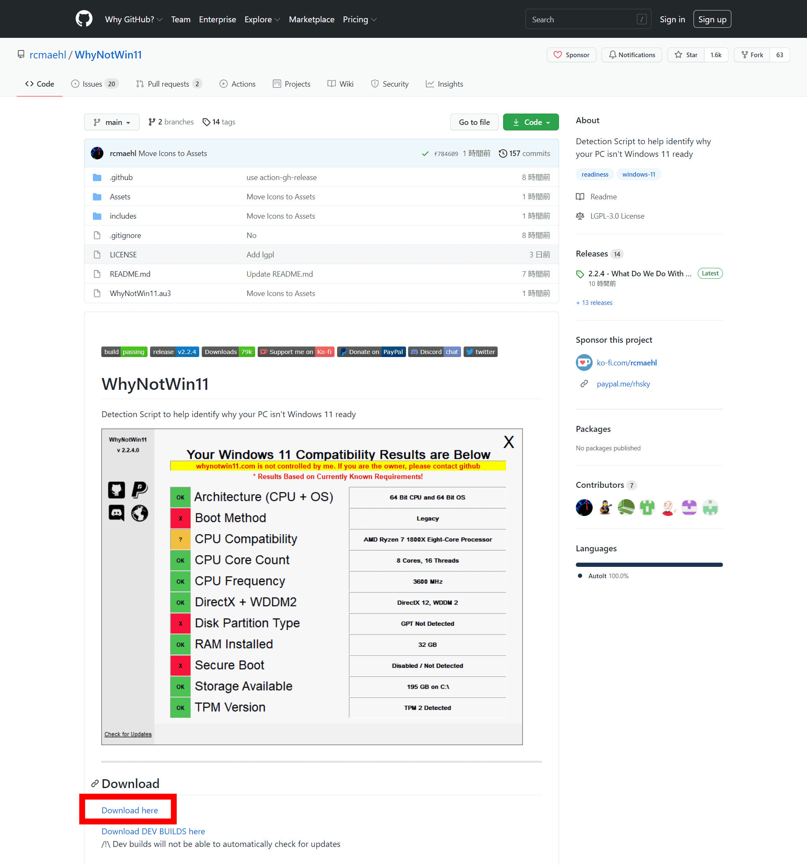
Task: Click the Discord chat badge
Action: click(x=434, y=352)
